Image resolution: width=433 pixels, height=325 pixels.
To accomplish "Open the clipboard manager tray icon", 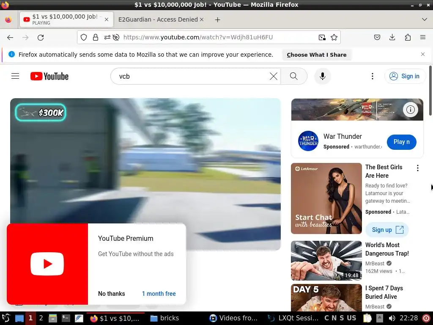I will 367,318.
